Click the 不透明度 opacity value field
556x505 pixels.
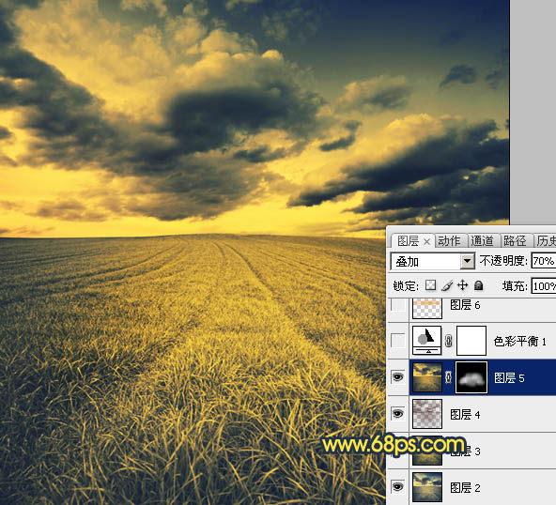pyautogui.click(x=544, y=261)
